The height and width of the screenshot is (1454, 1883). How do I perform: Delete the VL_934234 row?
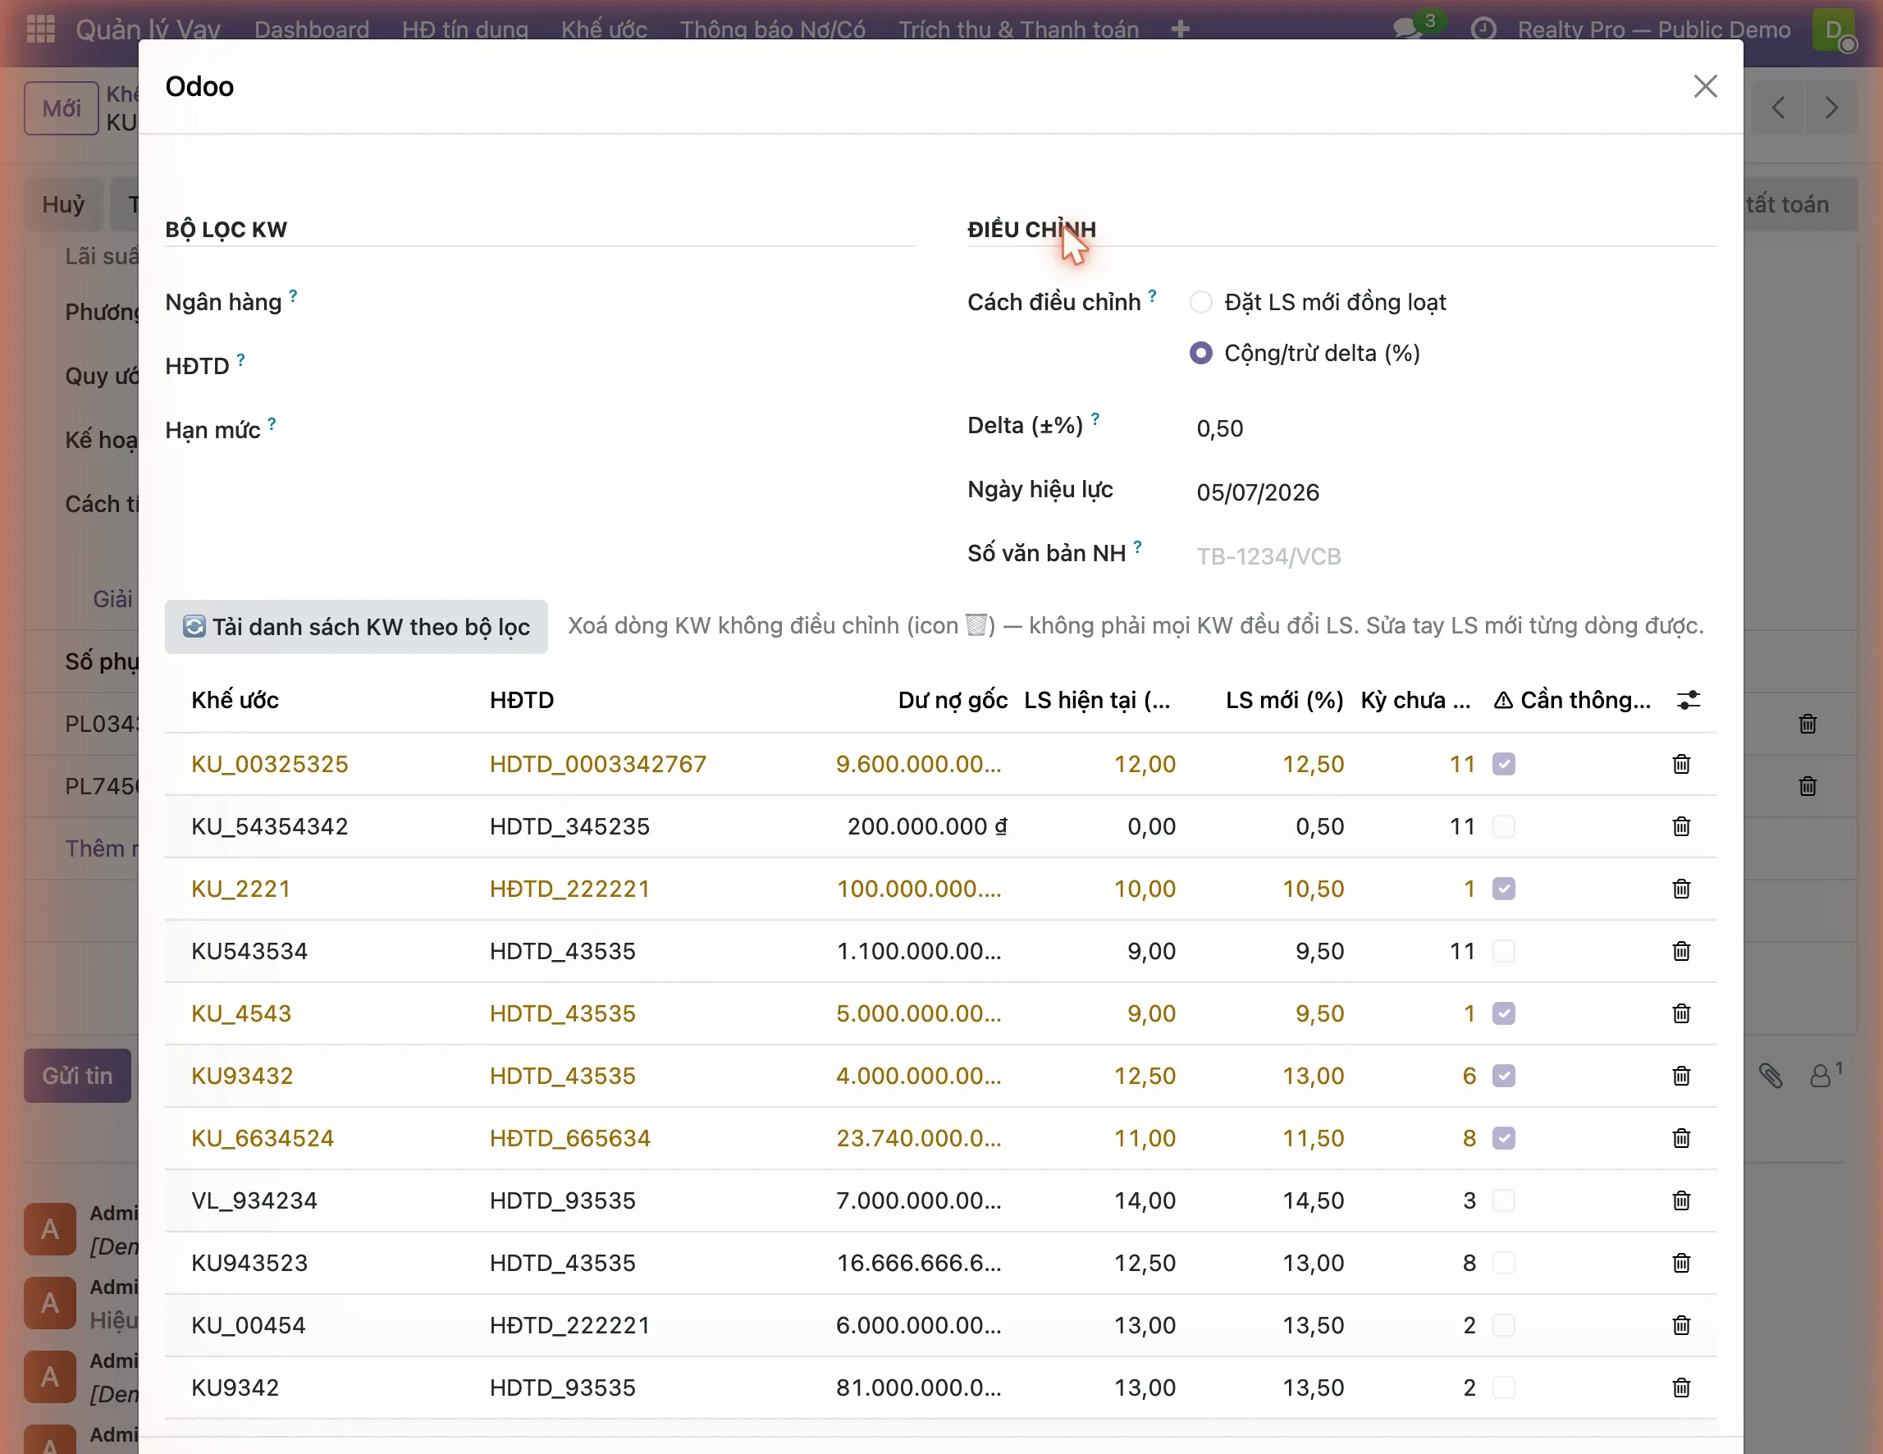(1680, 1200)
